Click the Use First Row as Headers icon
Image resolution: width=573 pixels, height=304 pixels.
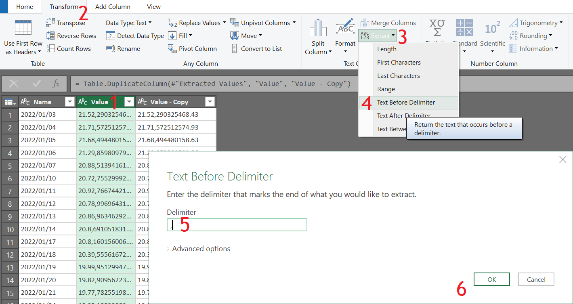point(23,28)
